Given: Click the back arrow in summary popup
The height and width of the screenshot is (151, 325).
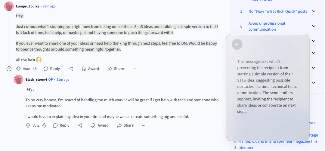Looking at the screenshot, I should [237, 45].
